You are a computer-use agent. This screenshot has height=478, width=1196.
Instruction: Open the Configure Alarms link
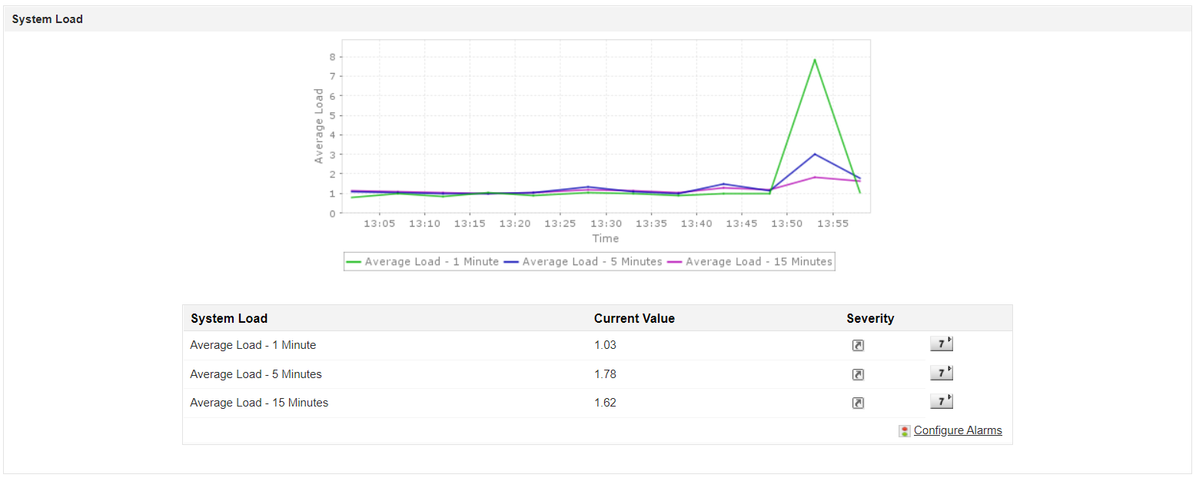tap(958, 430)
